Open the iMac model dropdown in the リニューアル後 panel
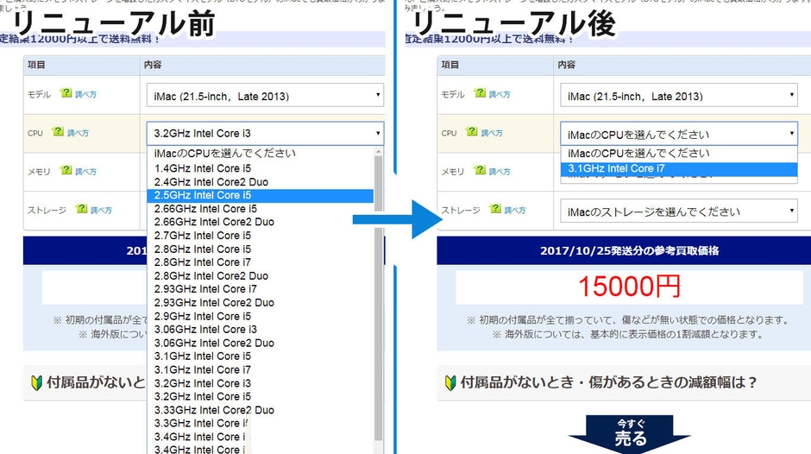Image resolution: width=811 pixels, height=454 pixels. 679,96
